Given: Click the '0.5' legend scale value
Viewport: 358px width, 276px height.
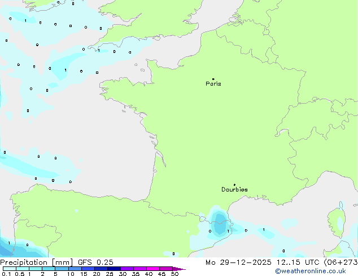Looking at the screenshot, I should point(20,274).
